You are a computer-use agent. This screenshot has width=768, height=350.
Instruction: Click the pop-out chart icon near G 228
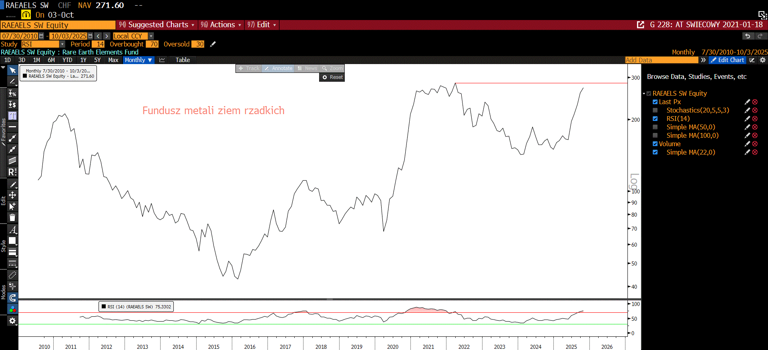(641, 25)
